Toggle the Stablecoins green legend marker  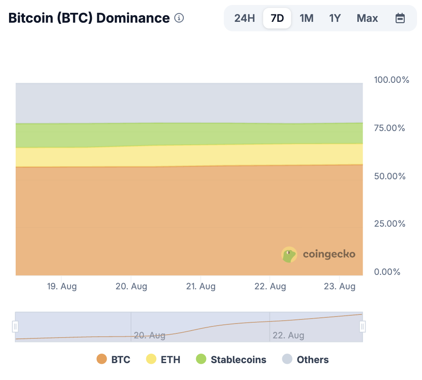[201, 359]
